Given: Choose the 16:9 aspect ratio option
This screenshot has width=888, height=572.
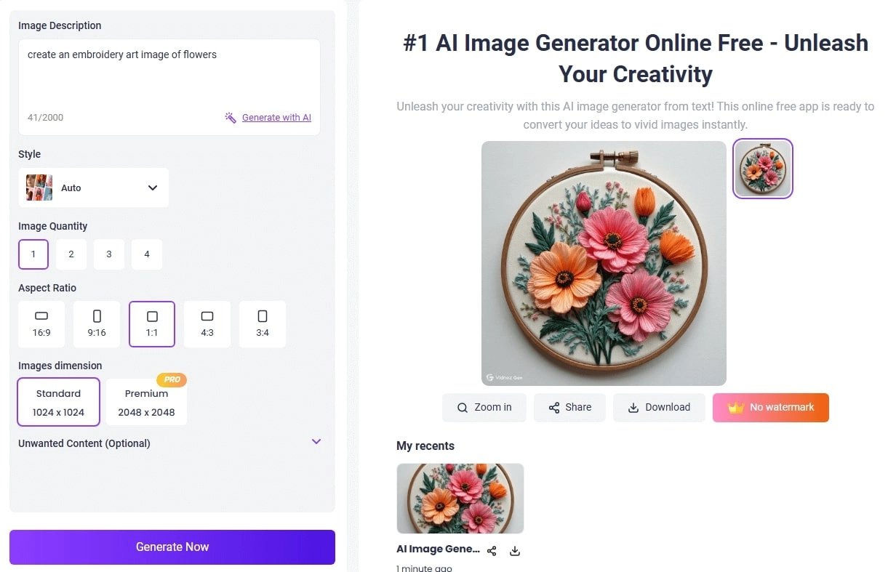Looking at the screenshot, I should [41, 323].
